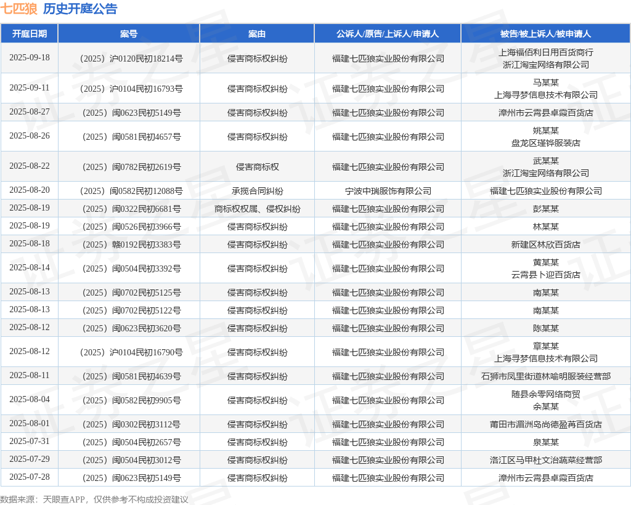
Task: Select the date cell 2025-08-27
Action: pos(30,111)
